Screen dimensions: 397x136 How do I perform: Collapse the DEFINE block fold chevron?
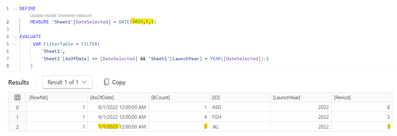(15, 8)
